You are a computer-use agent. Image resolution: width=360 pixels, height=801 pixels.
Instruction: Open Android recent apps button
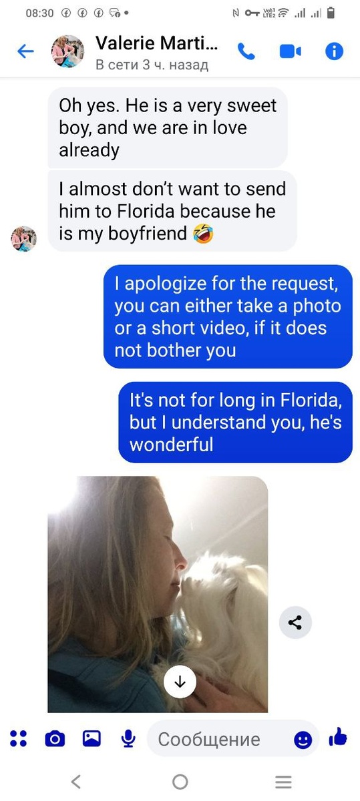point(284,782)
